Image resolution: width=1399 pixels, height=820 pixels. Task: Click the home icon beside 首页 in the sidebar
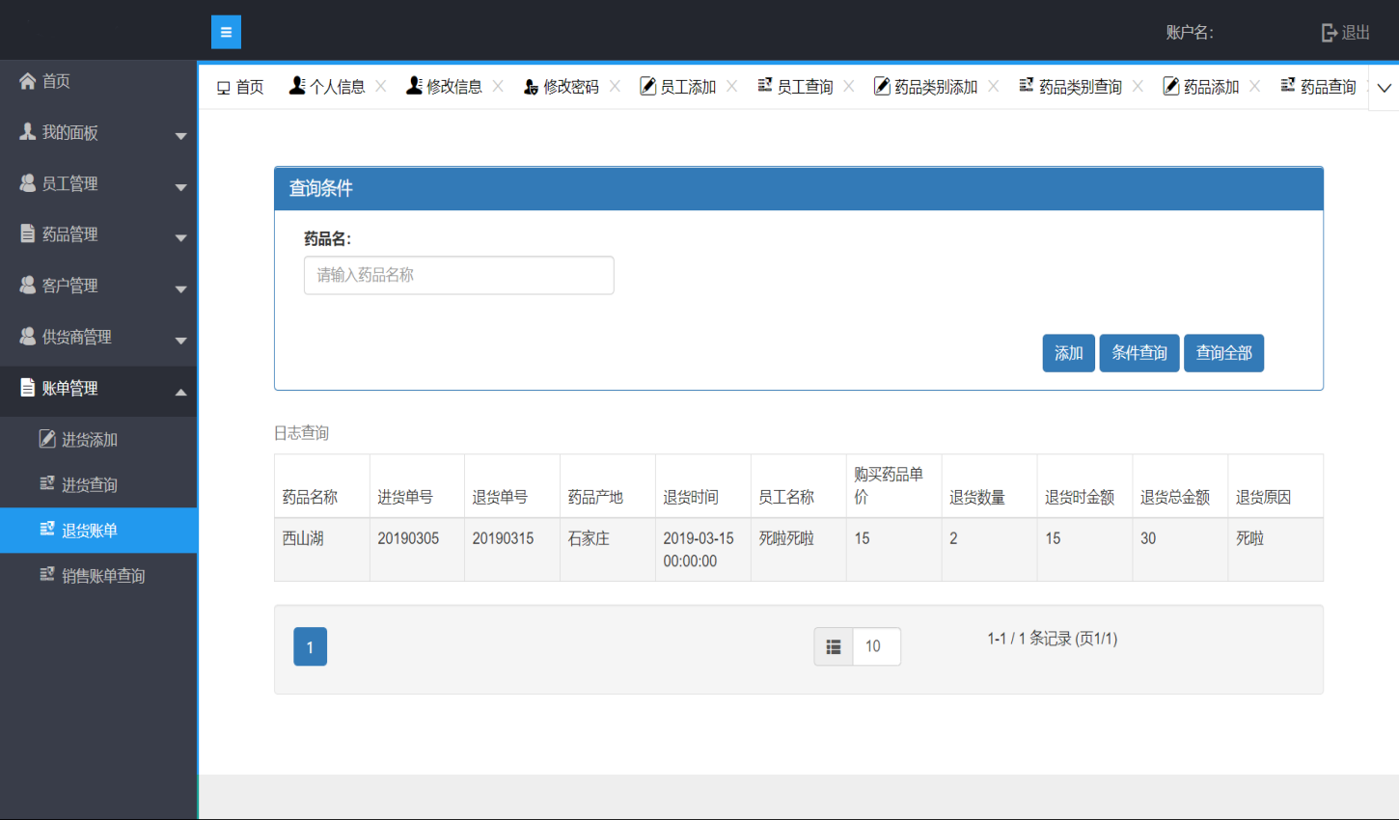[x=28, y=81]
